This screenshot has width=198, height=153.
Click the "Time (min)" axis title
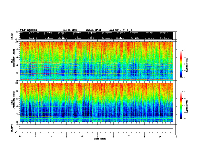[x=100, y=139]
